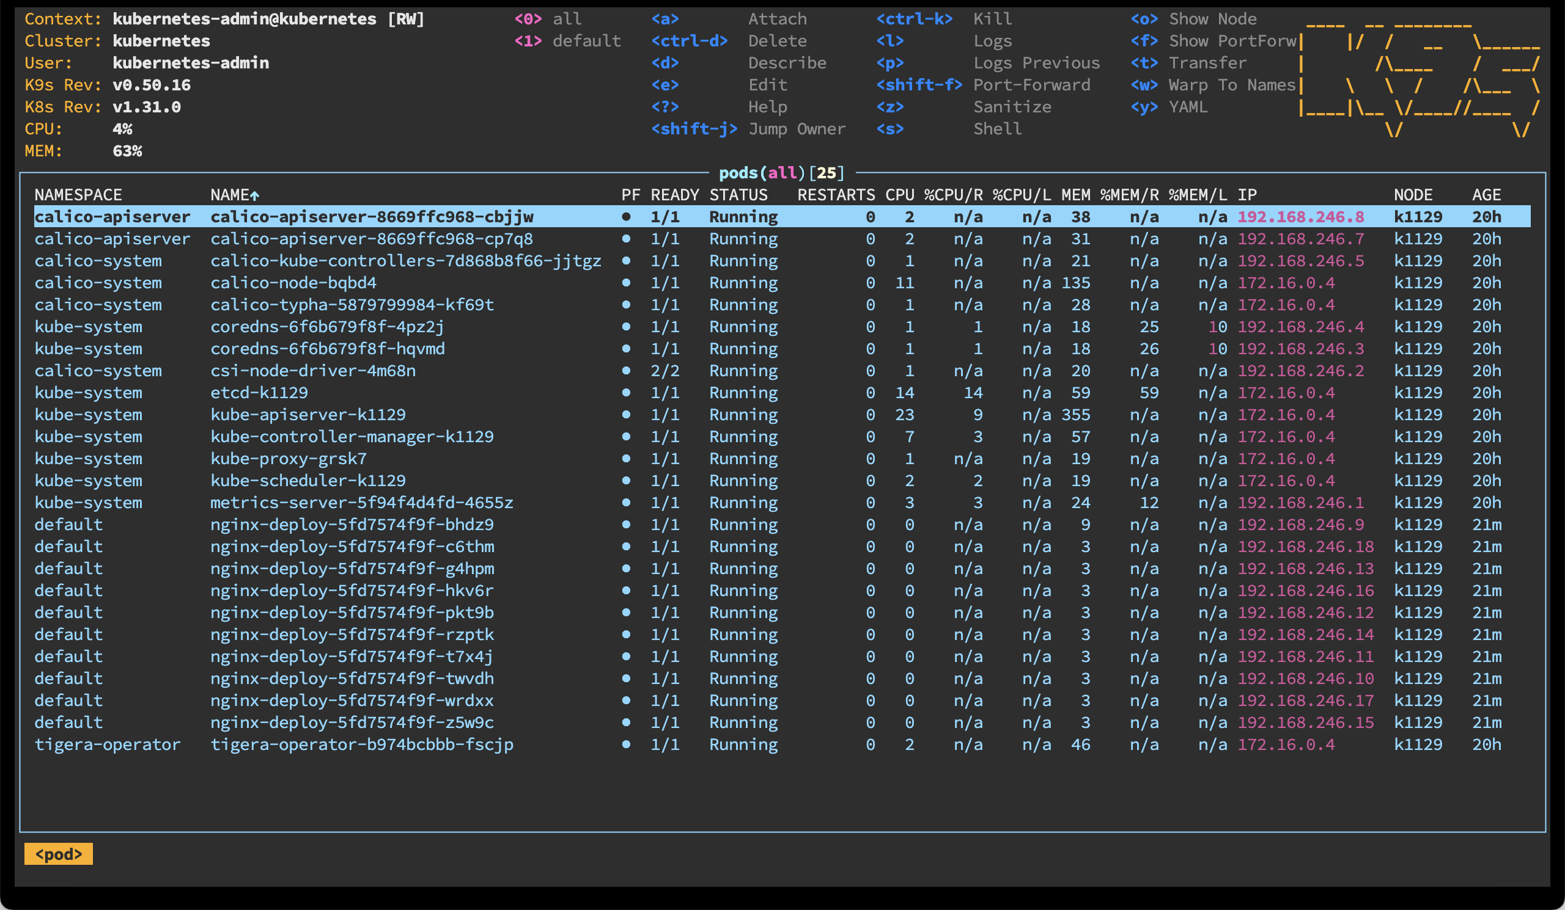The height and width of the screenshot is (910, 1565).
Task: Click the port-forward dot for etcd-k1129
Action: 626,393
